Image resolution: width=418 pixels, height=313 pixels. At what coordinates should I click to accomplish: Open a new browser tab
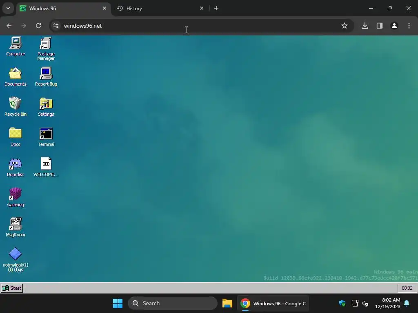coord(216,8)
